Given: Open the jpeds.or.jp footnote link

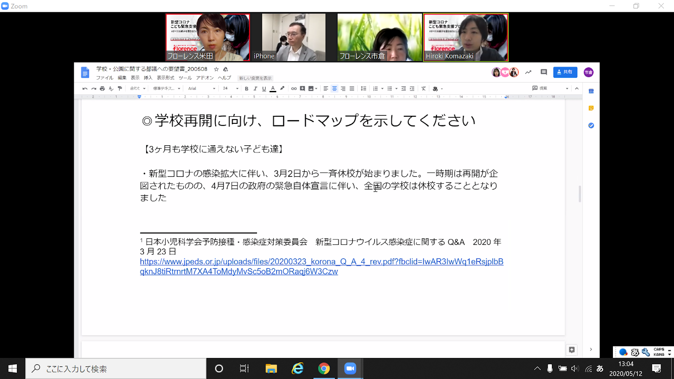Looking at the screenshot, I should [321, 262].
